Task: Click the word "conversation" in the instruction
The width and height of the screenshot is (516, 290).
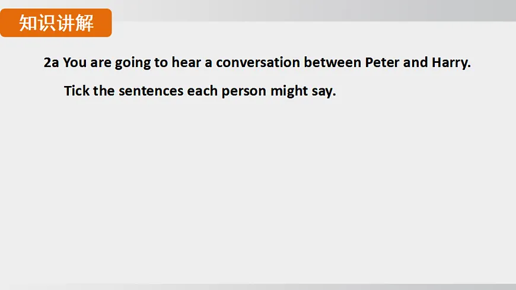Action: [x=258, y=62]
